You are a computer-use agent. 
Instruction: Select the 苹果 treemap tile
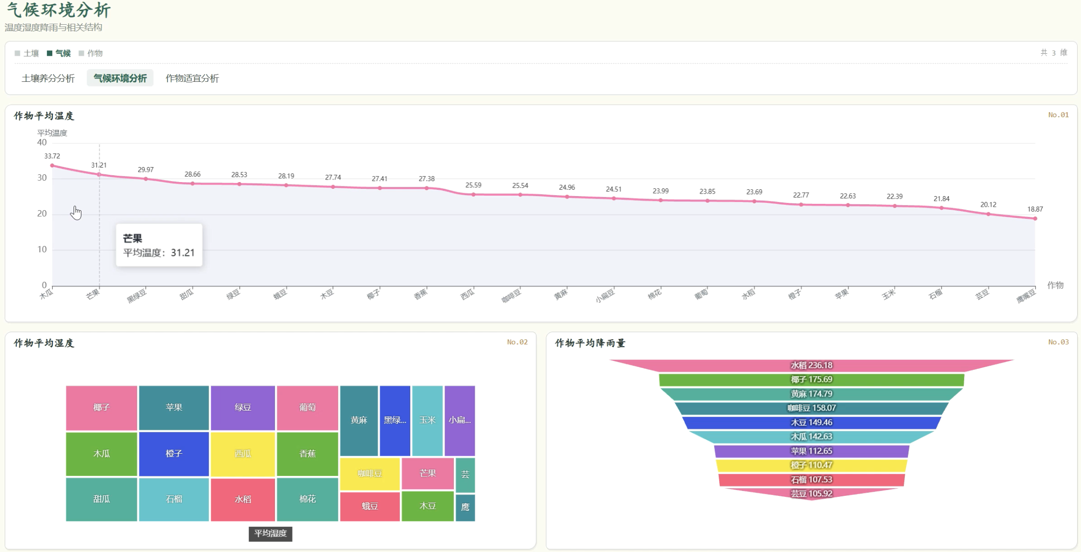174,408
